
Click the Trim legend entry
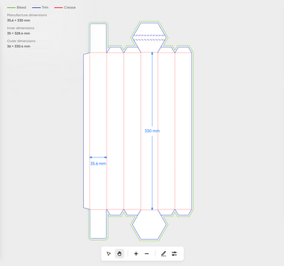click(x=40, y=7)
